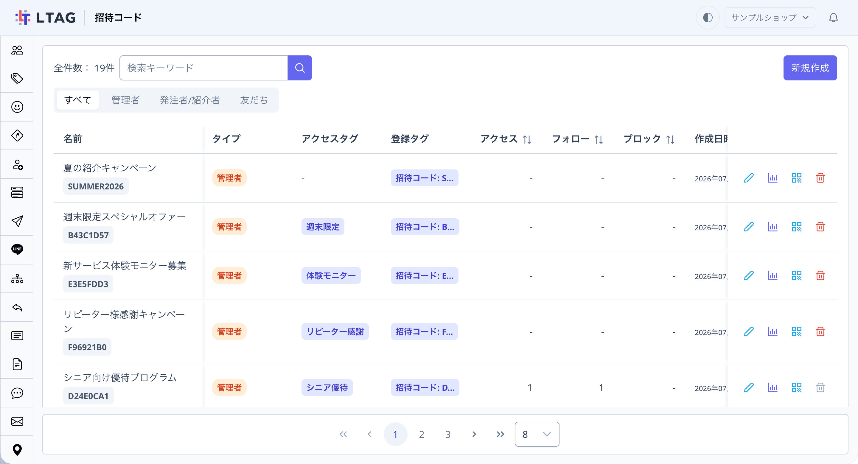The image size is (858, 464).
Task: Open the map pin location sidebar icon
Action: click(17, 450)
